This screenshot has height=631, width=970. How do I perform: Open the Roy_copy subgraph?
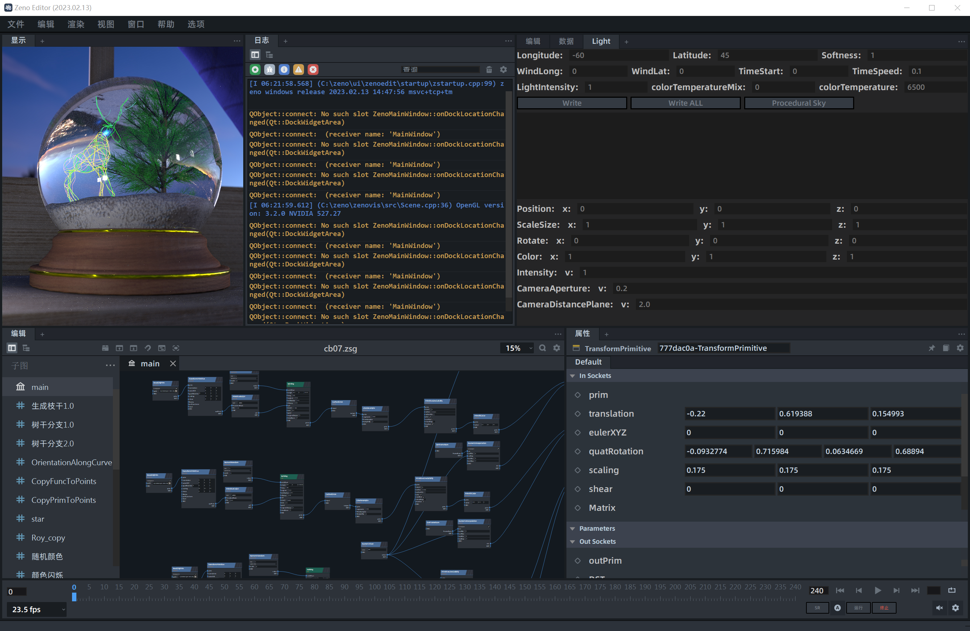tap(58, 537)
